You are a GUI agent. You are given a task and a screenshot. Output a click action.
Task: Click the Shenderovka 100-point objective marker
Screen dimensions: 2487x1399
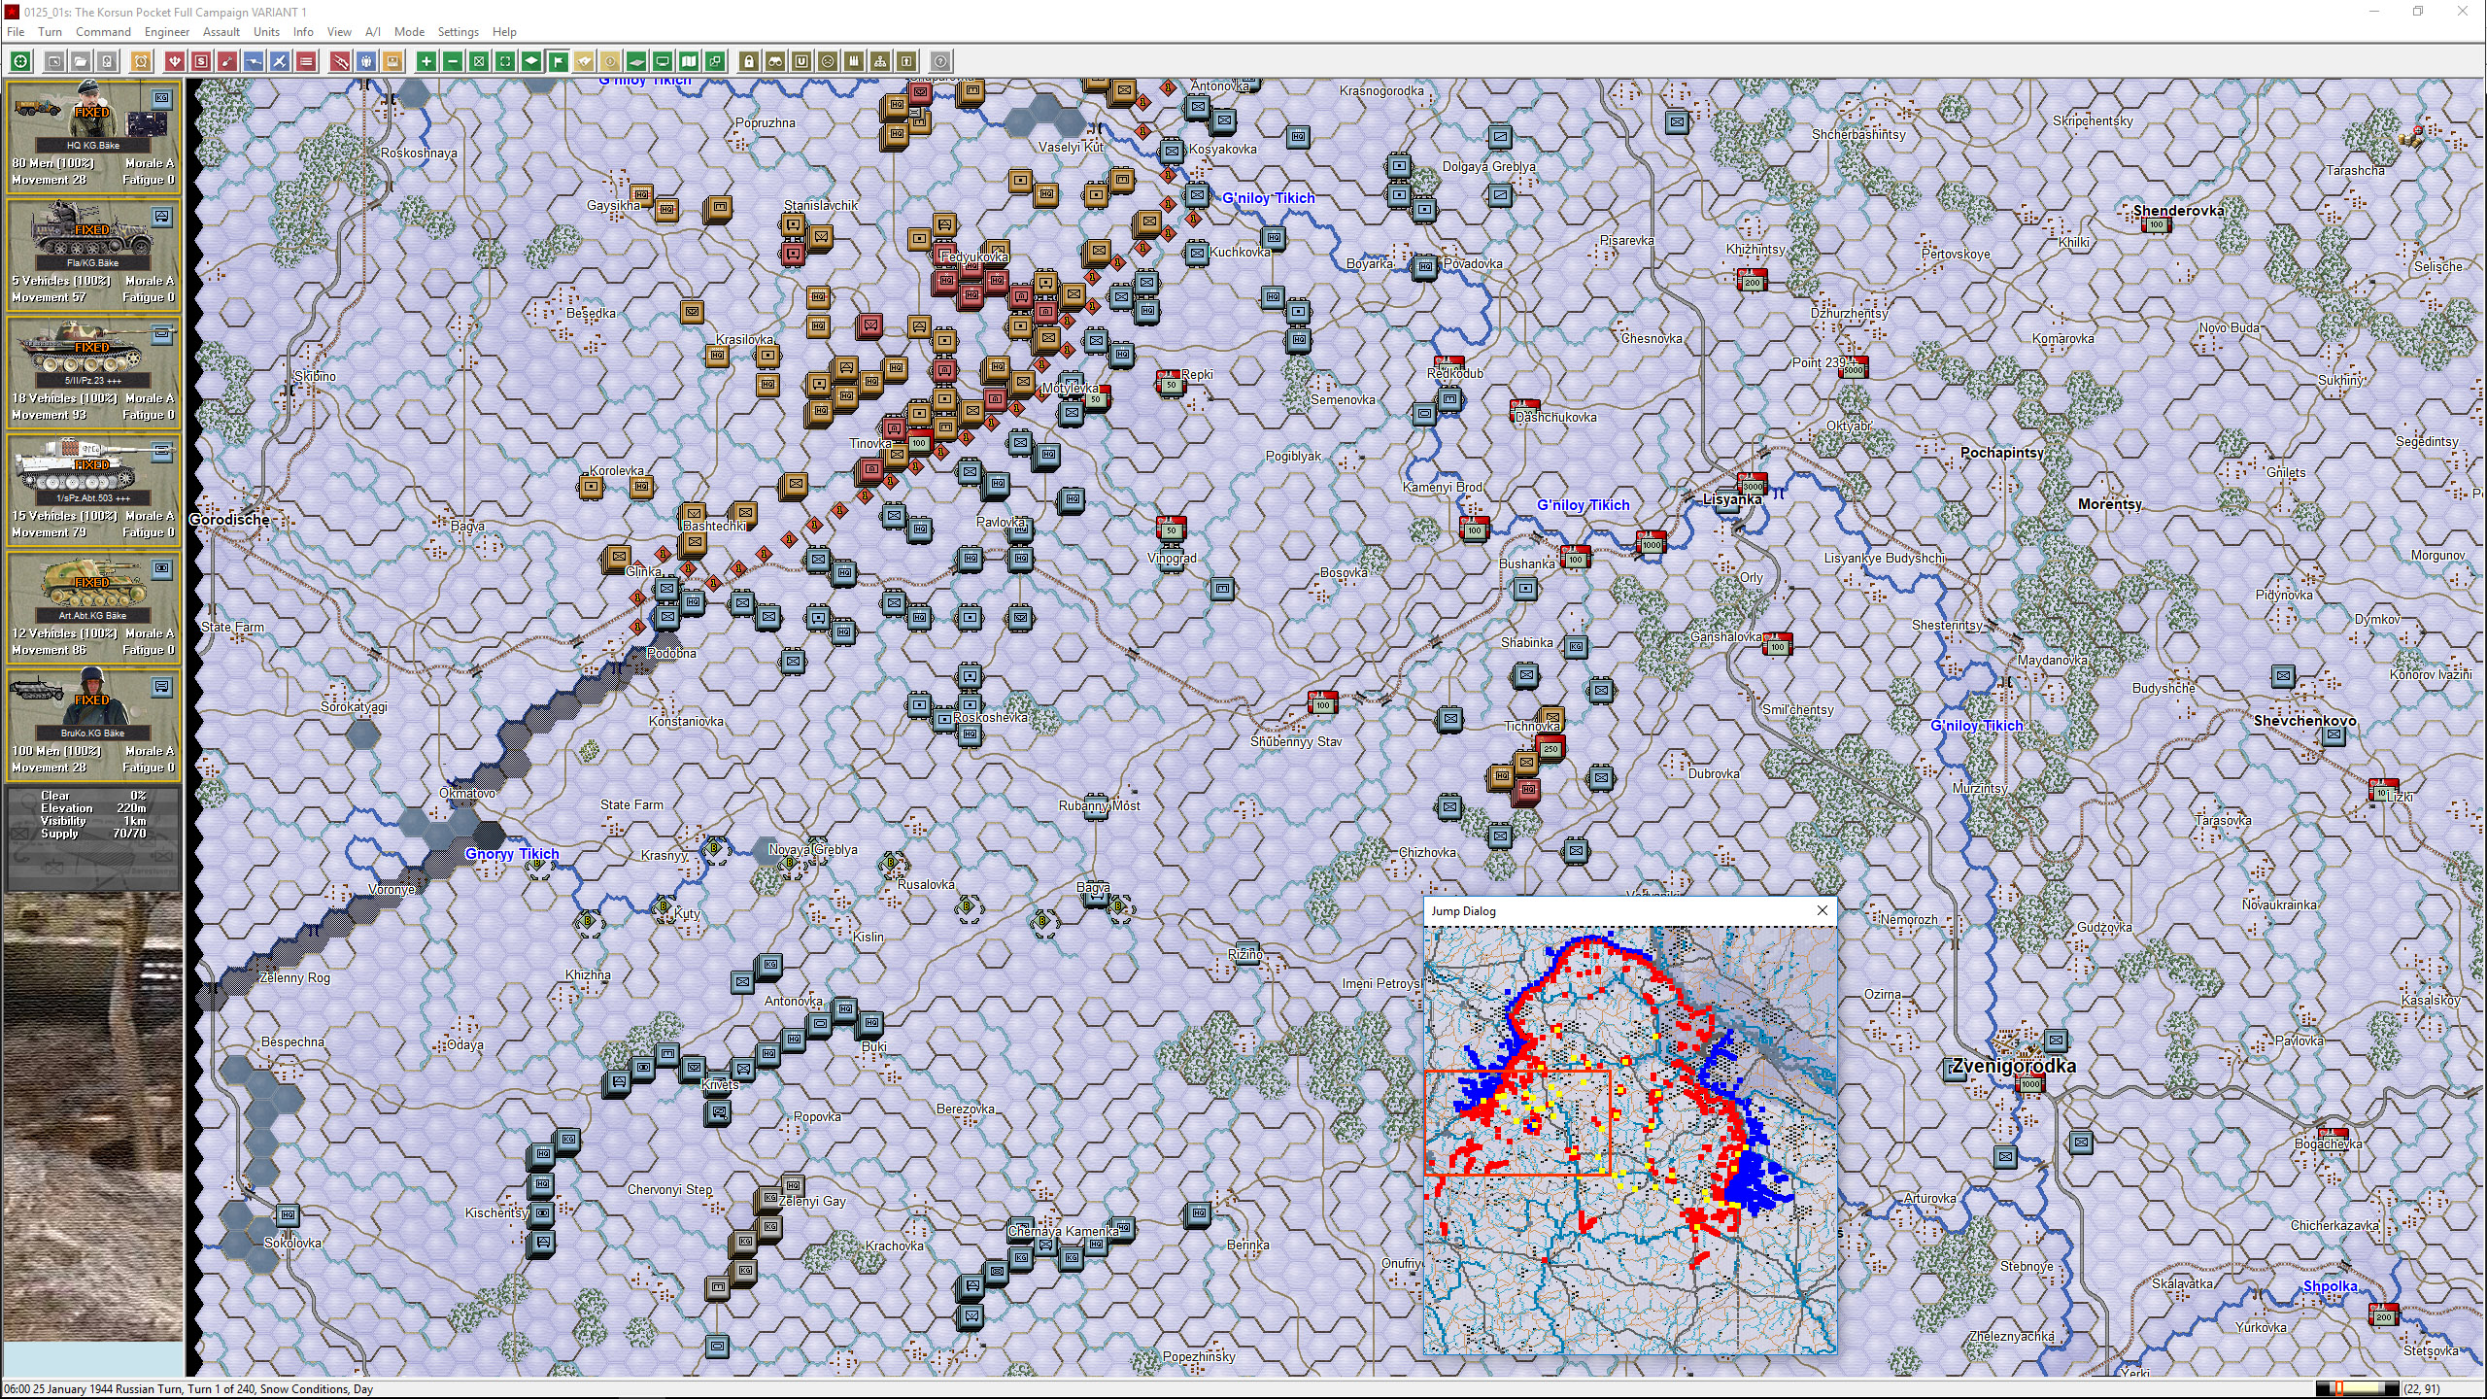point(2157,224)
